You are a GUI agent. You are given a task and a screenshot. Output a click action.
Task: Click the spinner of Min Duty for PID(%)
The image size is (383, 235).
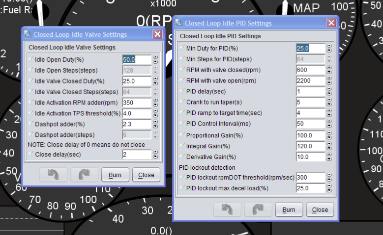point(329,48)
